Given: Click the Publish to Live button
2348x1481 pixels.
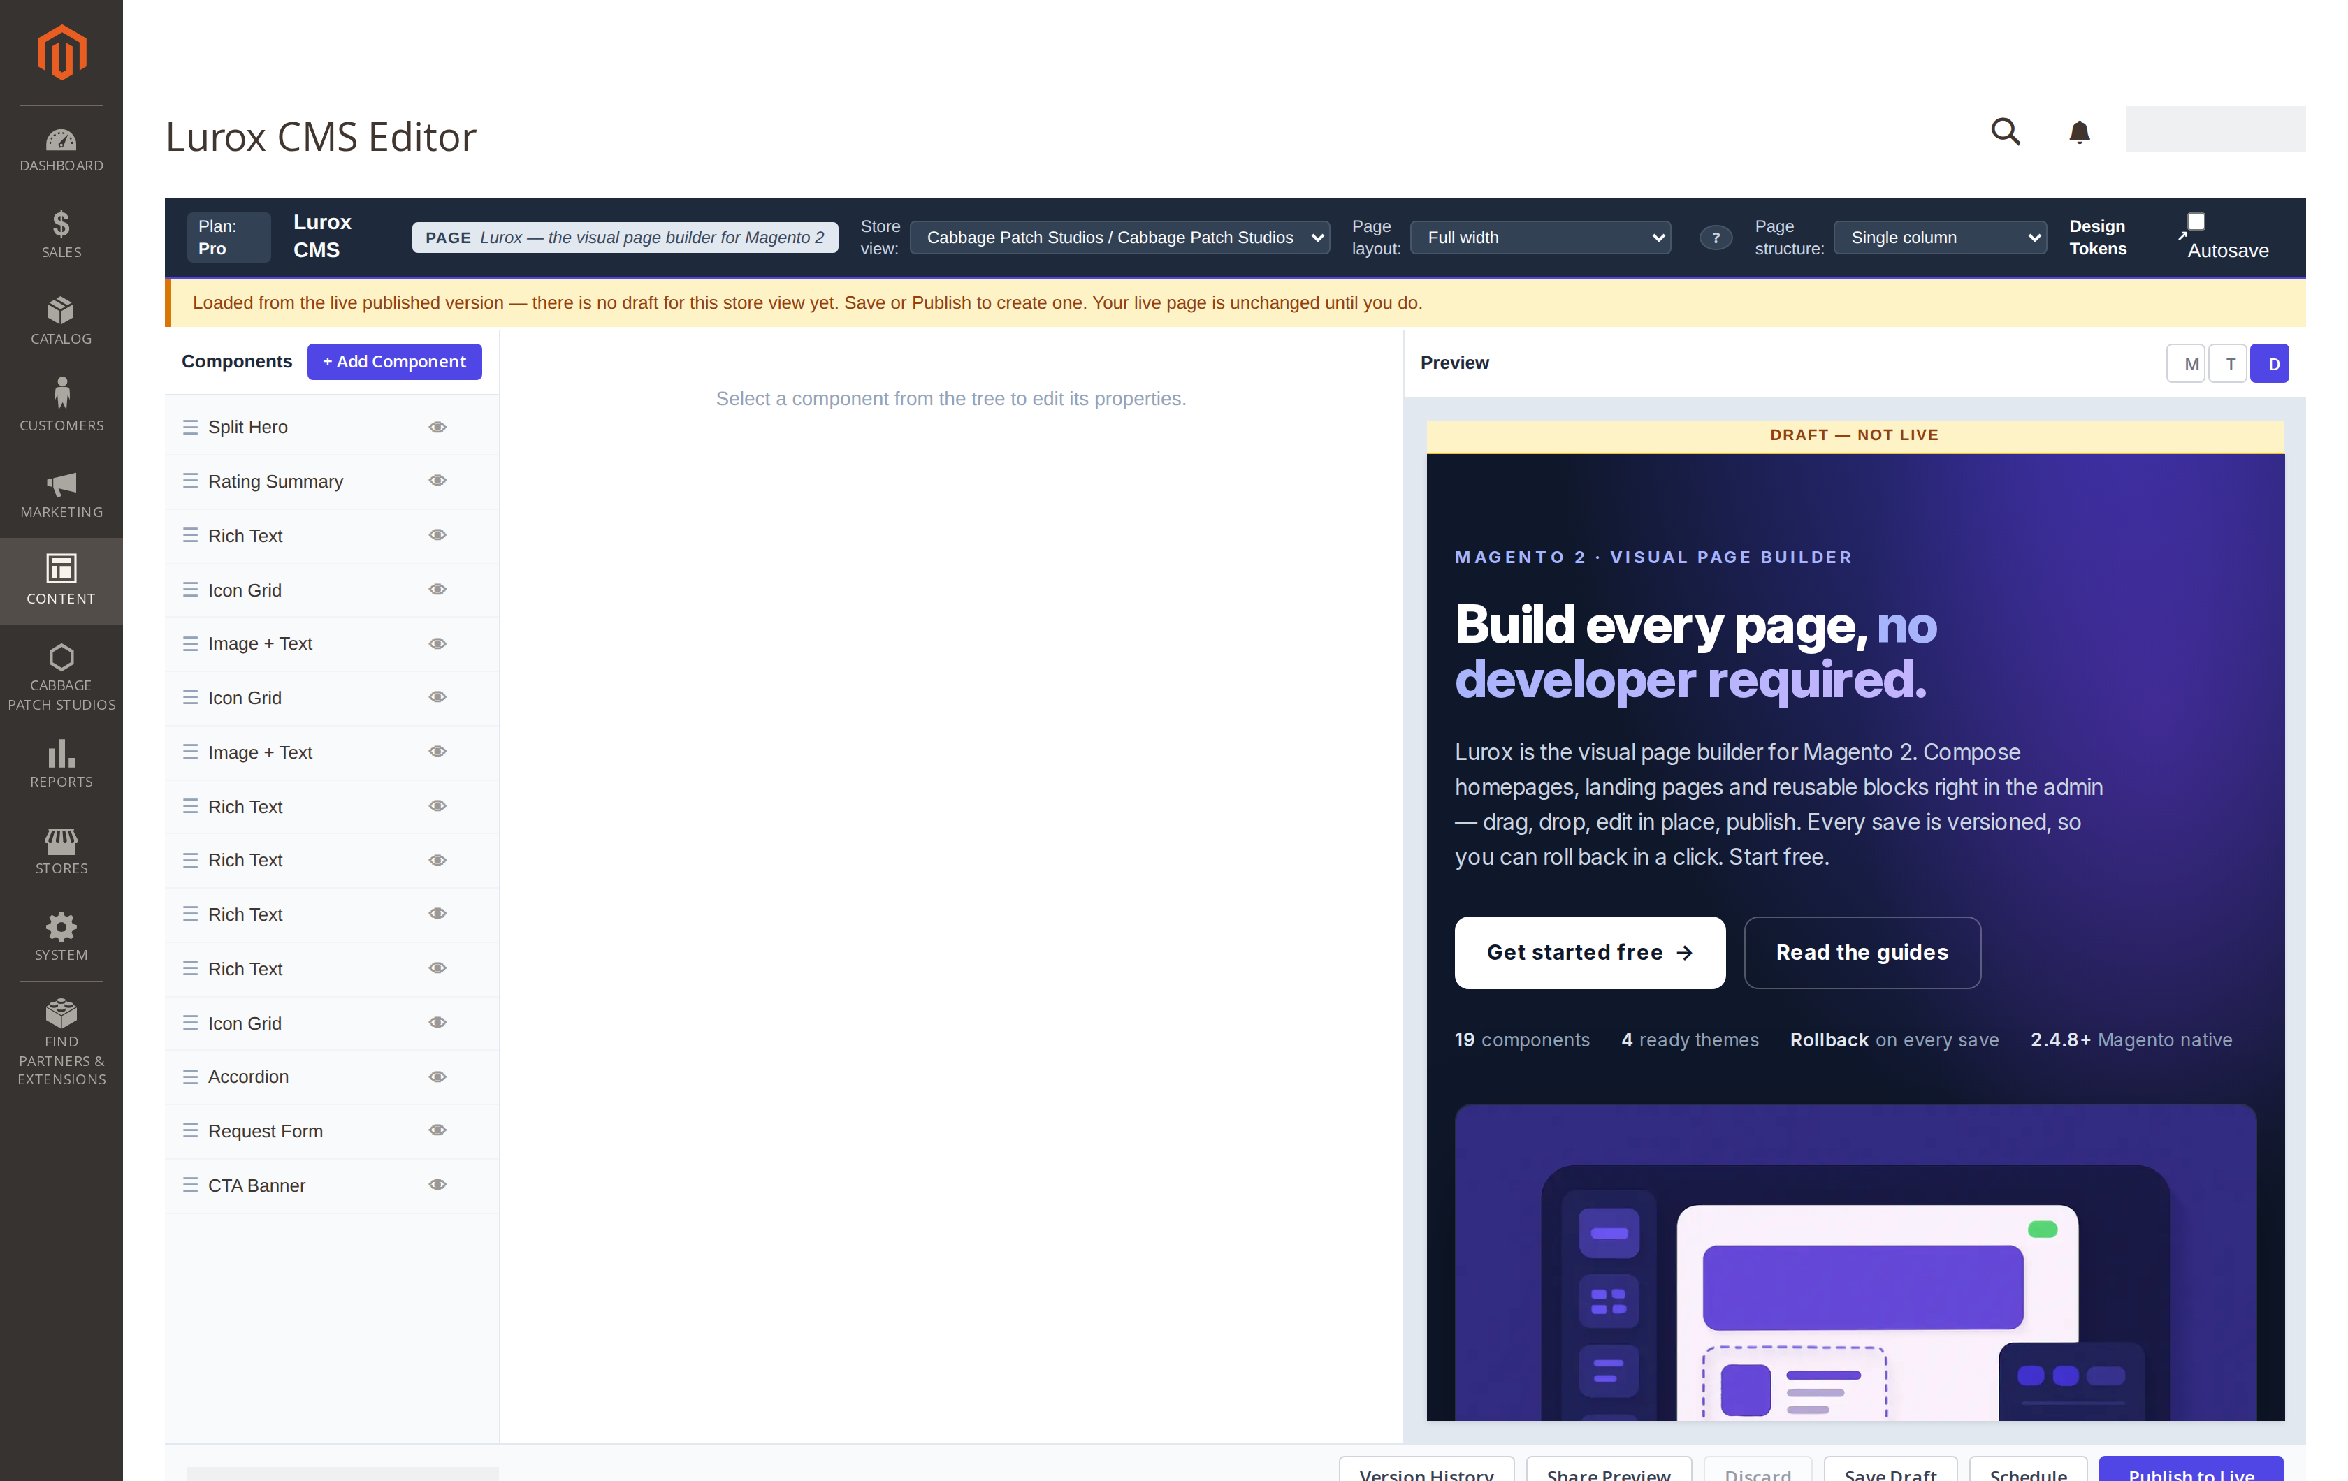Looking at the screenshot, I should [x=2190, y=1469].
